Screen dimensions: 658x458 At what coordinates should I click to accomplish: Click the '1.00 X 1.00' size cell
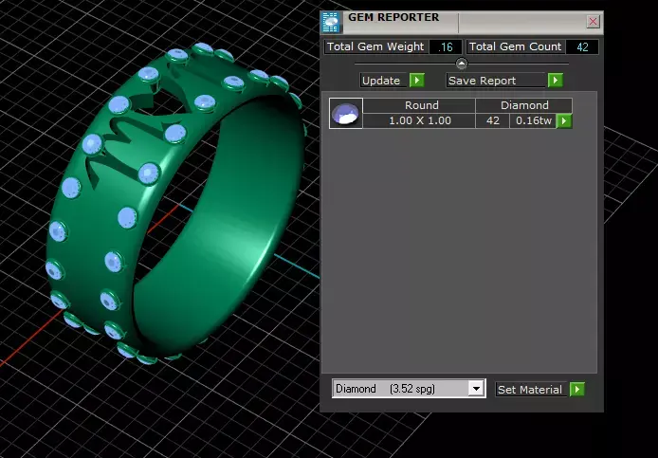419,121
